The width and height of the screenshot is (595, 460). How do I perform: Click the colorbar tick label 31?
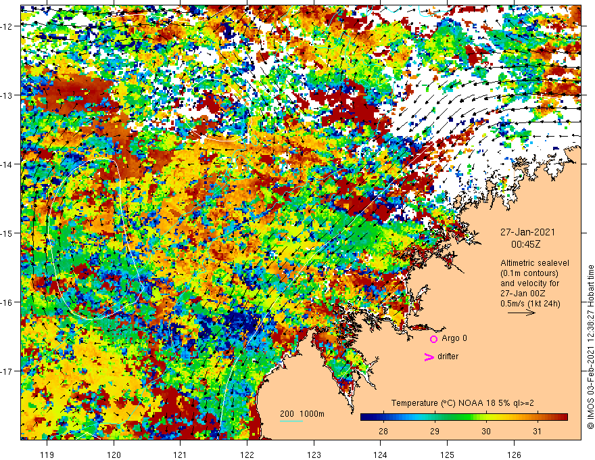coord(537,432)
